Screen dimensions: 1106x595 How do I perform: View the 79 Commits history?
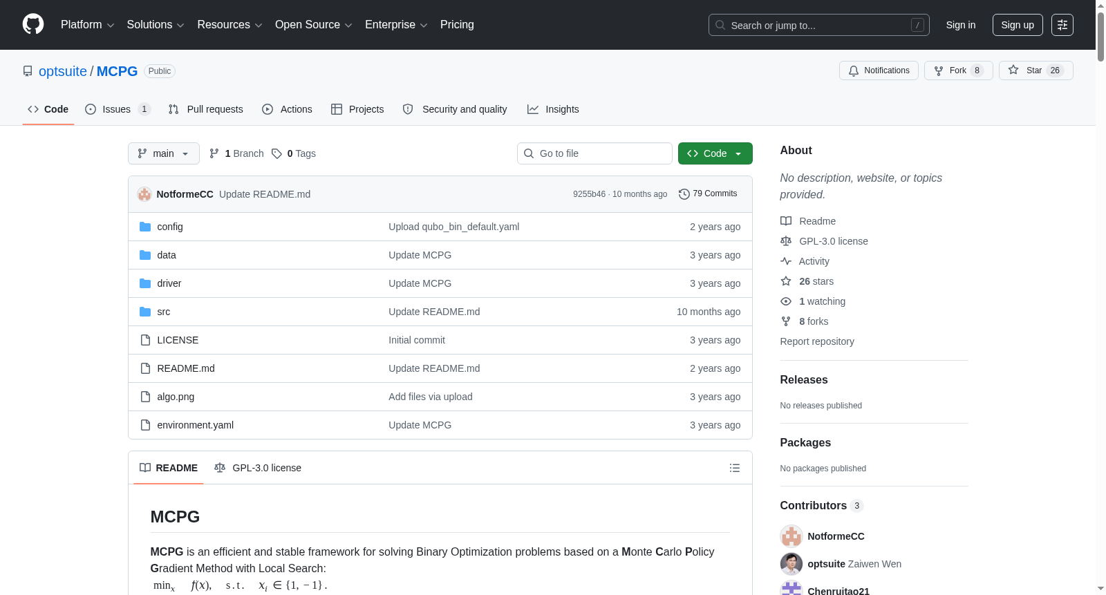[708, 194]
